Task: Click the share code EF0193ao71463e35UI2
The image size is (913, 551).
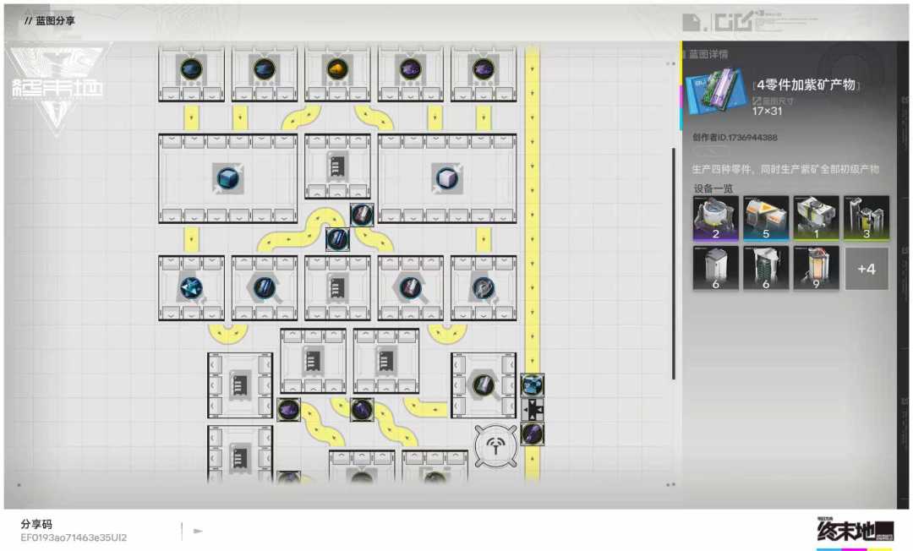Action: pos(74,537)
